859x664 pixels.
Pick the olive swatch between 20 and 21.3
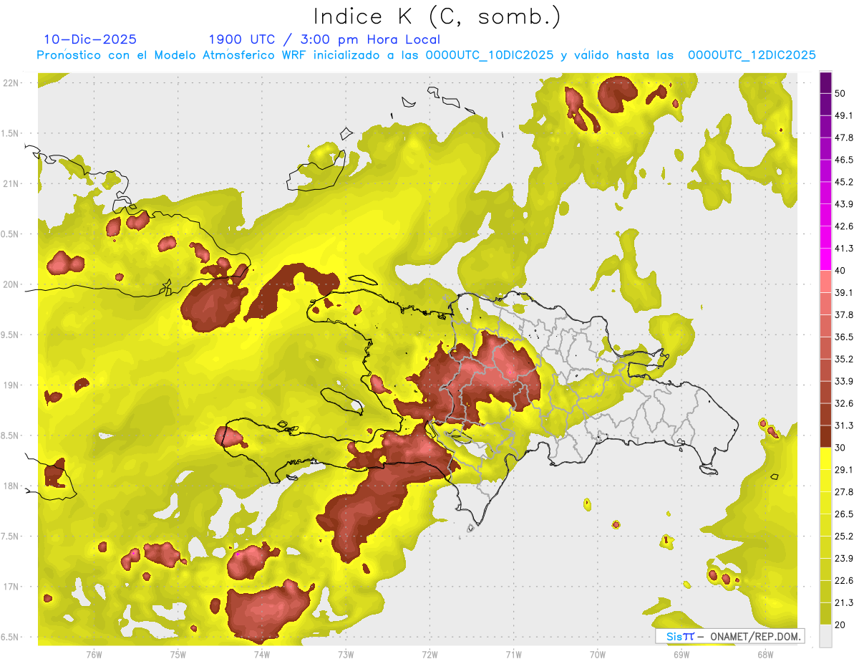coord(825,613)
